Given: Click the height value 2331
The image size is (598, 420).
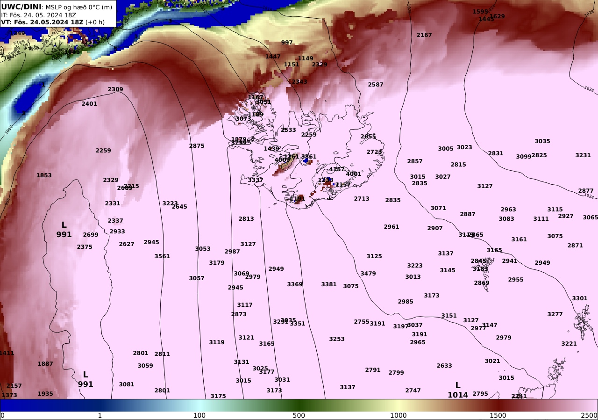Looking at the screenshot, I should [x=113, y=203].
